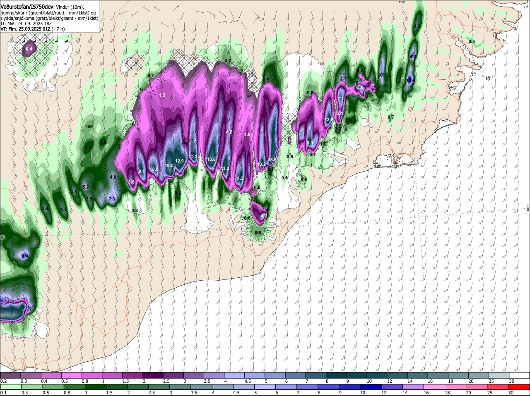Screen dimensions: 530x396
Task: Select the 4.2 value label
Action: pyautogui.click(x=229, y=132)
